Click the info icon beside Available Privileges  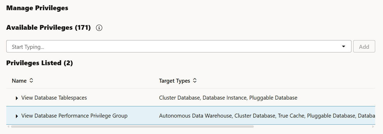coord(99,28)
